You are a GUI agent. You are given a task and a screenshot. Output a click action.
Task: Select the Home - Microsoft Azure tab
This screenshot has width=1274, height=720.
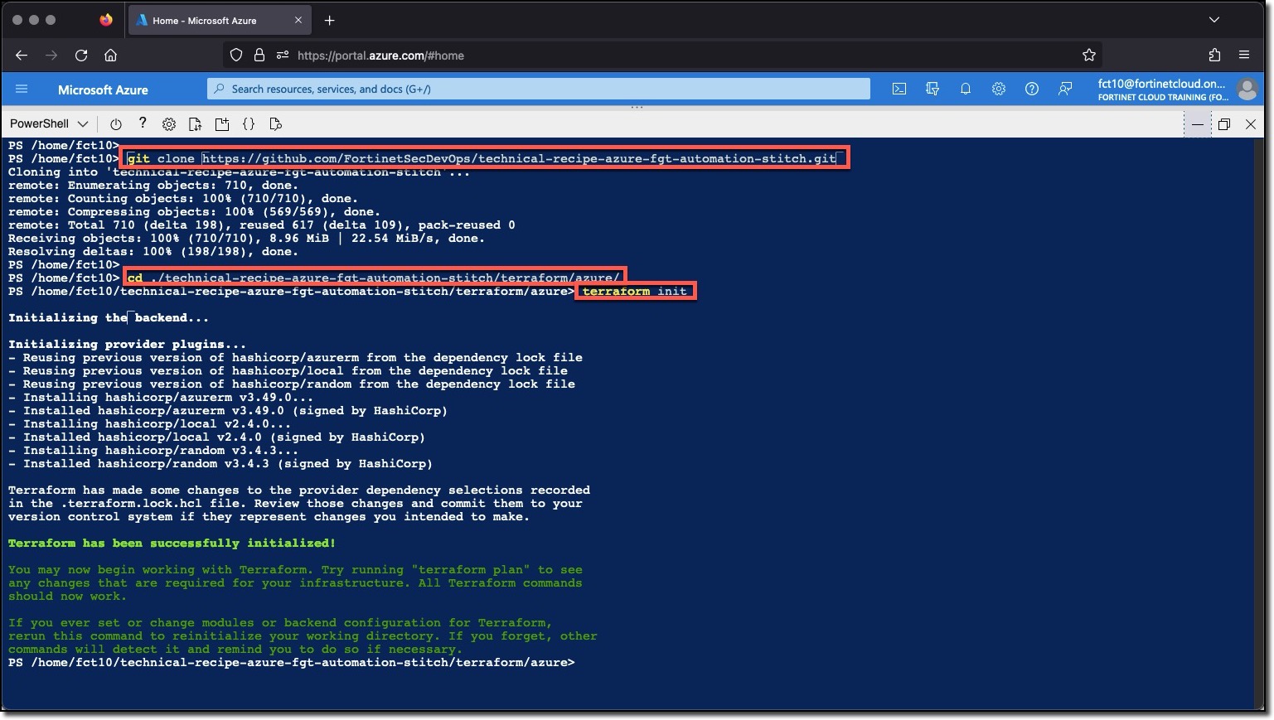point(218,21)
